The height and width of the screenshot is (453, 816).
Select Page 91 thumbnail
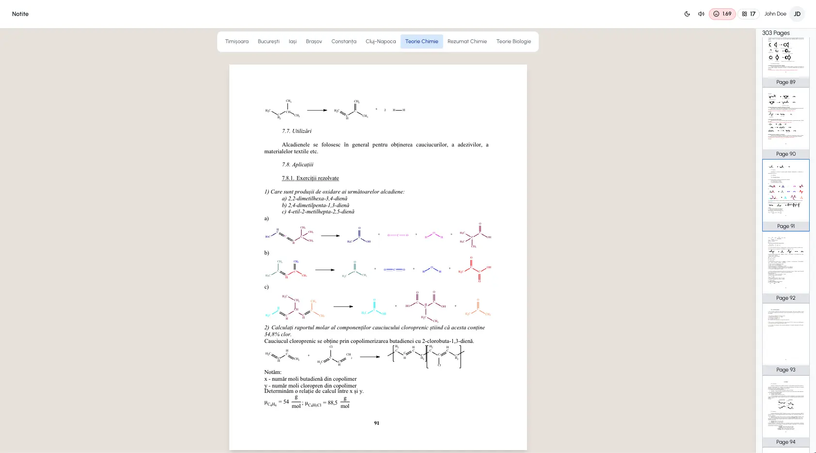(x=786, y=195)
